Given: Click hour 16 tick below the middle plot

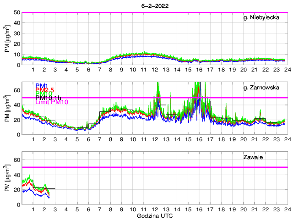Looking at the screenshot, I should pos(199,139).
